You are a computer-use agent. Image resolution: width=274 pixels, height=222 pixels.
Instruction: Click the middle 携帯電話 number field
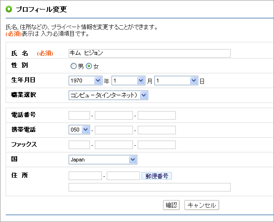[x=114, y=130]
